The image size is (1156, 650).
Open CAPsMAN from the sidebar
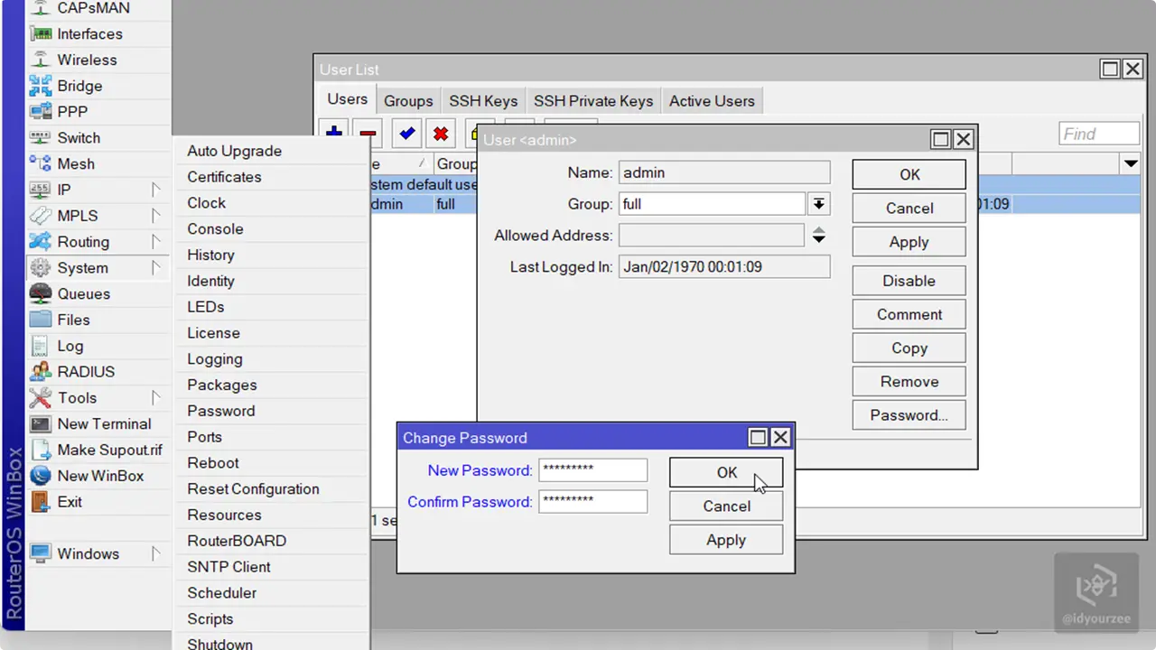coord(93,8)
